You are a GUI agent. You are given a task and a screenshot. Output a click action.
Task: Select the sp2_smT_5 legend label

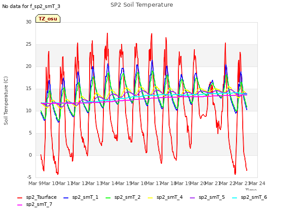(212, 197)
